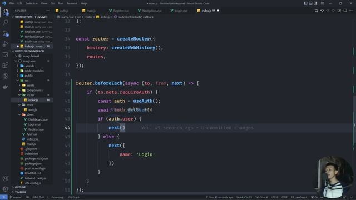Screen dimensions: 356x200
Task: Open index.css in the explorer
Action: 32,139
